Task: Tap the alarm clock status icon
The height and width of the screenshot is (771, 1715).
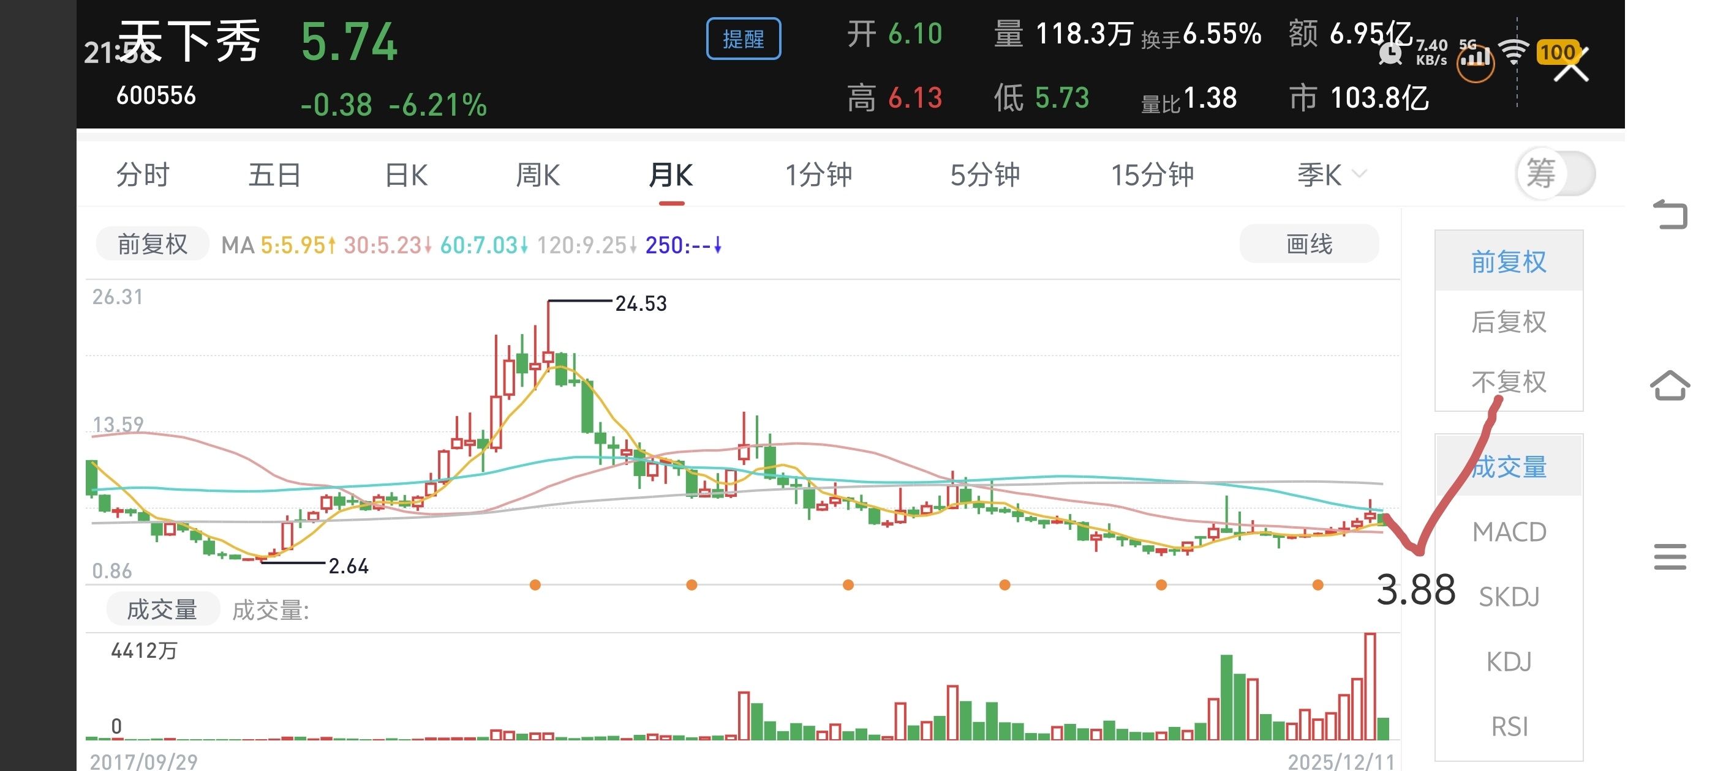Action: coord(1391,53)
